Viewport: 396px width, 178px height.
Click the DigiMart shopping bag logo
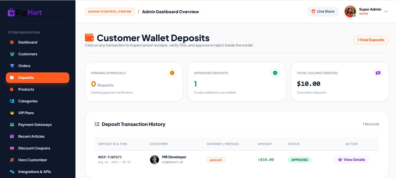[11, 12]
